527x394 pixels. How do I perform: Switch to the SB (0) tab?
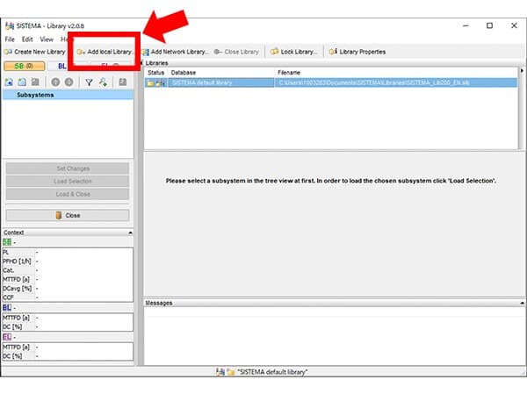[x=25, y=66]
